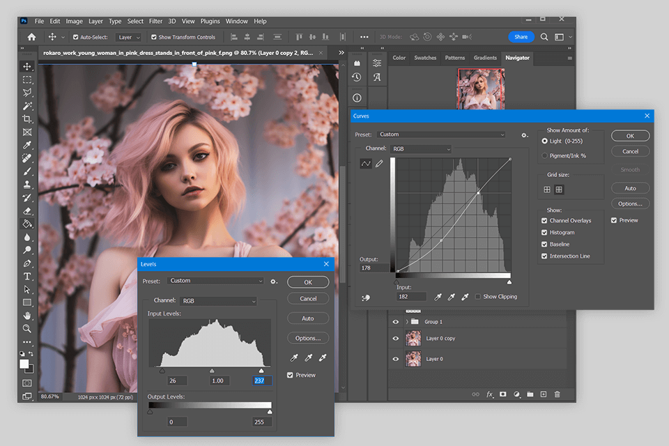669x446 pixels.
Task: Toggle the Baseline checkbox
Action: pos(544,245)
